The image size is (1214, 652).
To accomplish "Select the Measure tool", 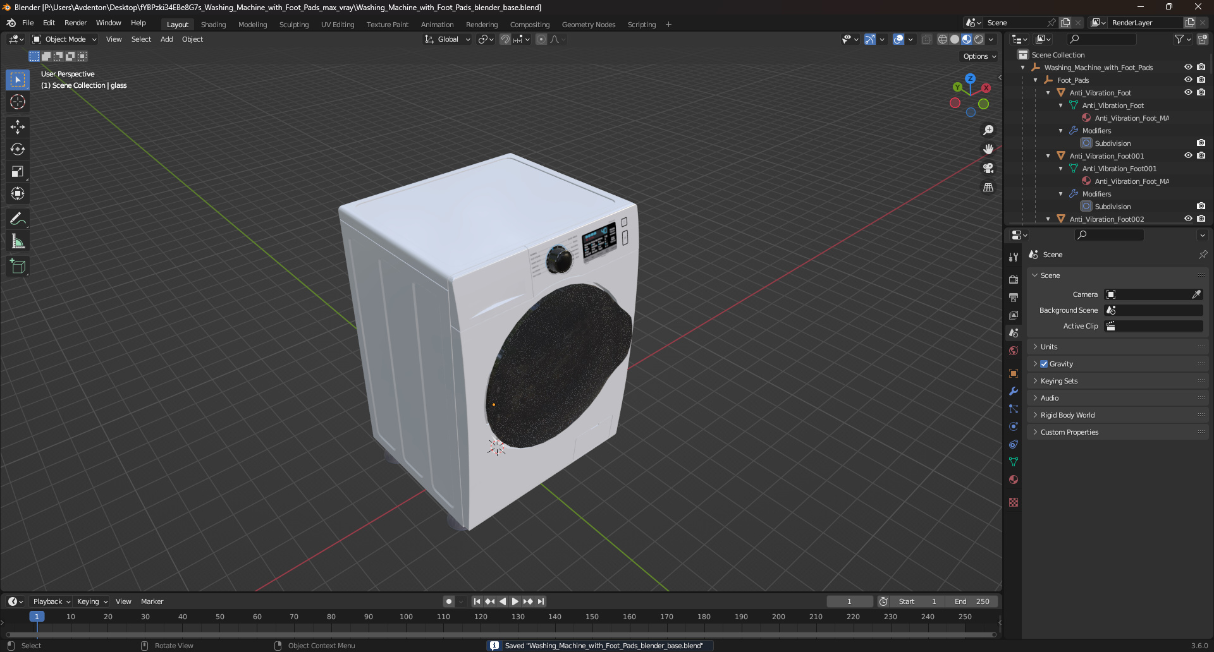I will 18,241.
